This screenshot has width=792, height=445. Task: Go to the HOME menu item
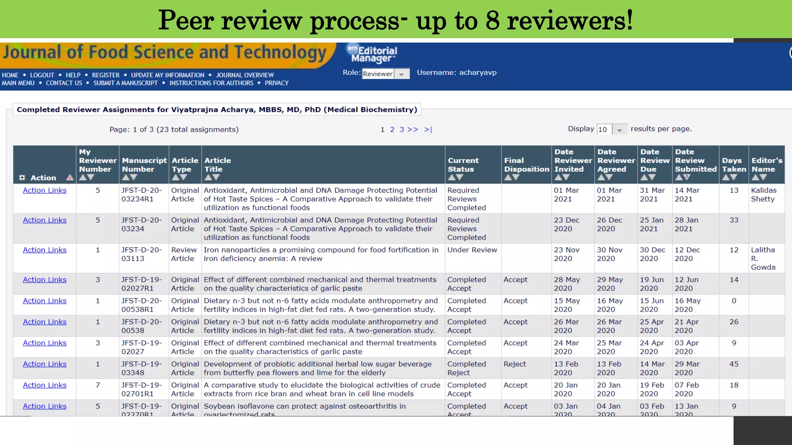(x=10, y=75)
